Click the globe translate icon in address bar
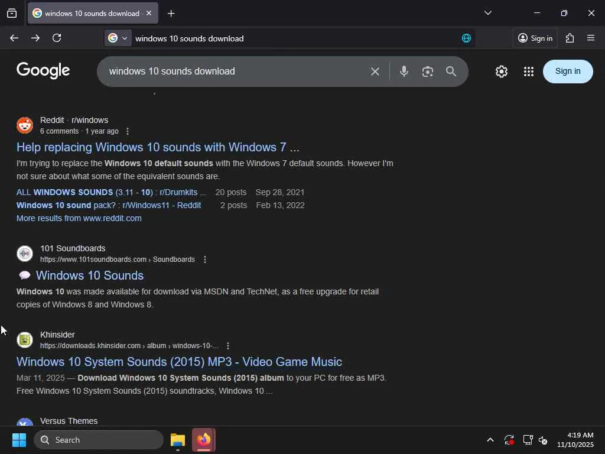Screen dimensions: 605x454 [466, 38]
